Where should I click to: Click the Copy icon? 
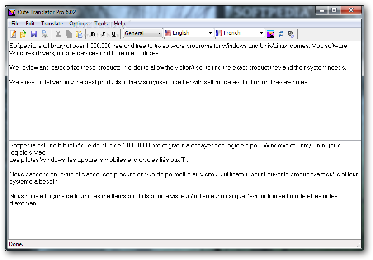pyautogui.click(x=69, y=34)
